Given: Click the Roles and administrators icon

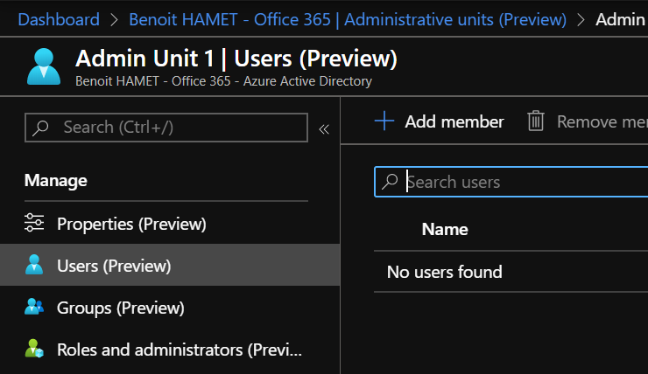Looking at the screenshot, I should (x=34, y=350).
